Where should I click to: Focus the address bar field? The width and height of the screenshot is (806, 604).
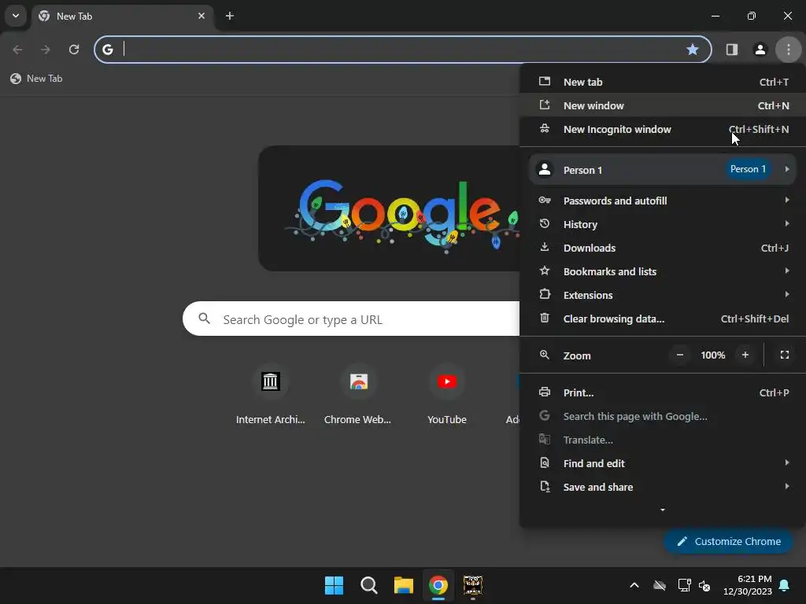pyautogui.click(x=404, y=50)
